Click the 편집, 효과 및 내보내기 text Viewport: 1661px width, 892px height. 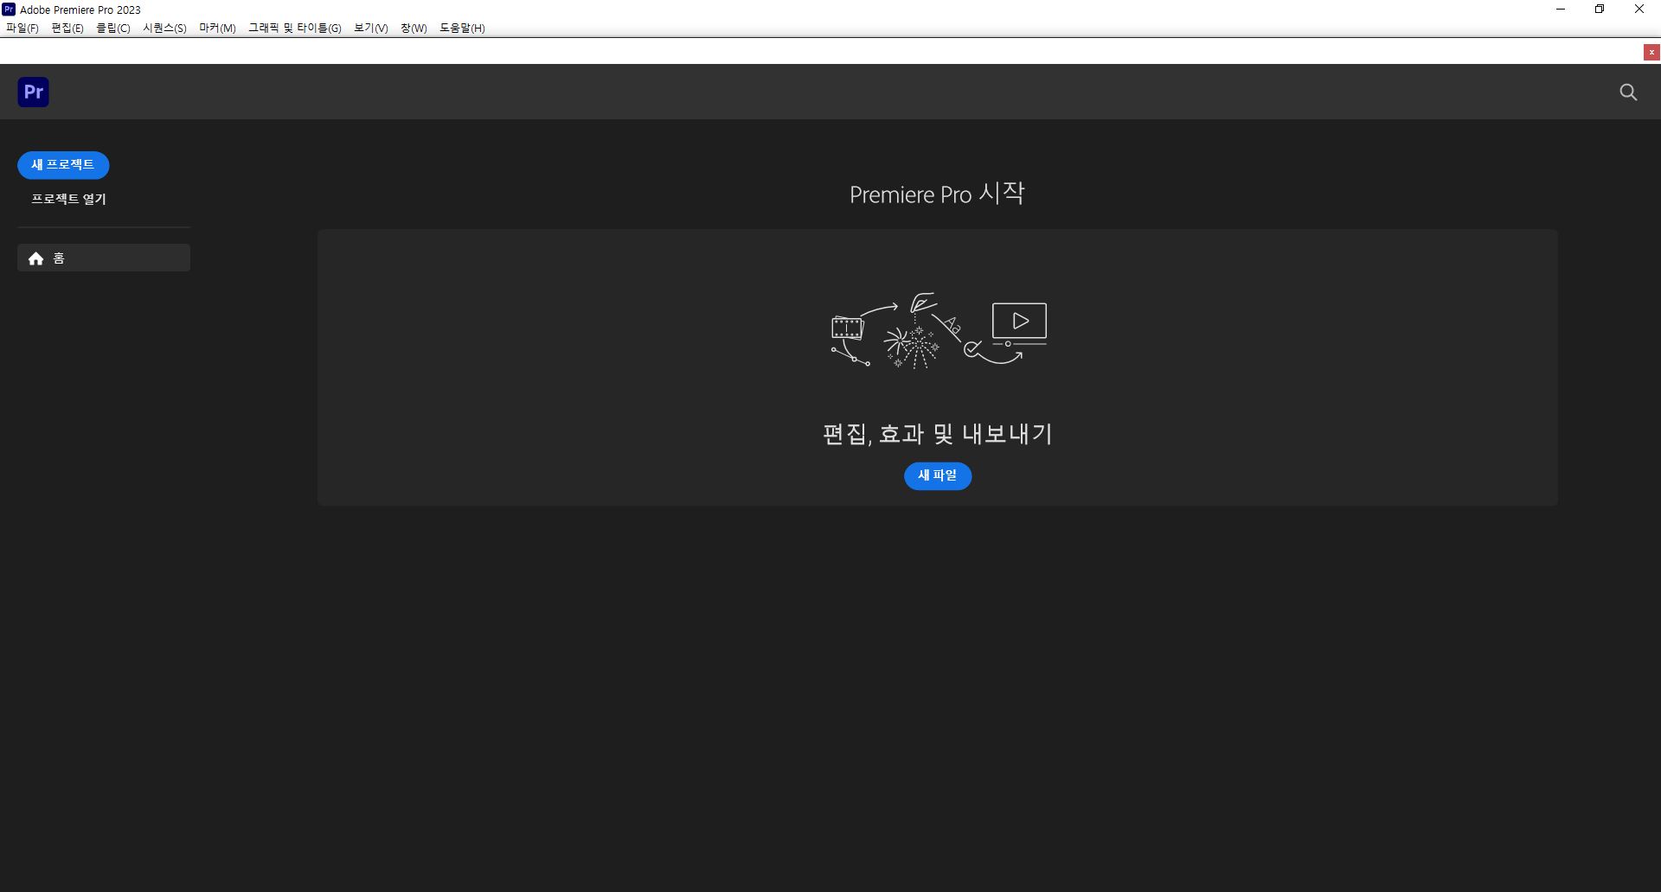[938, 433]
